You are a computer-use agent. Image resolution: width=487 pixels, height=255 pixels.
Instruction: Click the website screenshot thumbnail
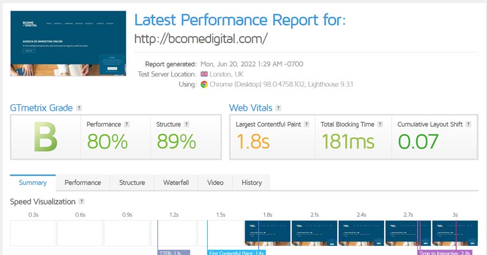[68, 43]
